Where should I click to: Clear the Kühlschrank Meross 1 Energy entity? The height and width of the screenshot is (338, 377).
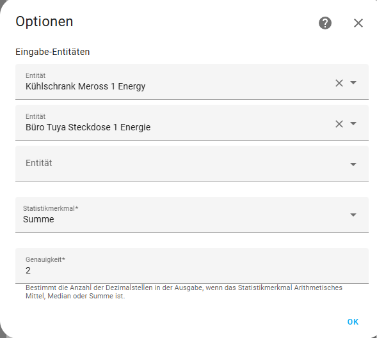tap(339, 83)
